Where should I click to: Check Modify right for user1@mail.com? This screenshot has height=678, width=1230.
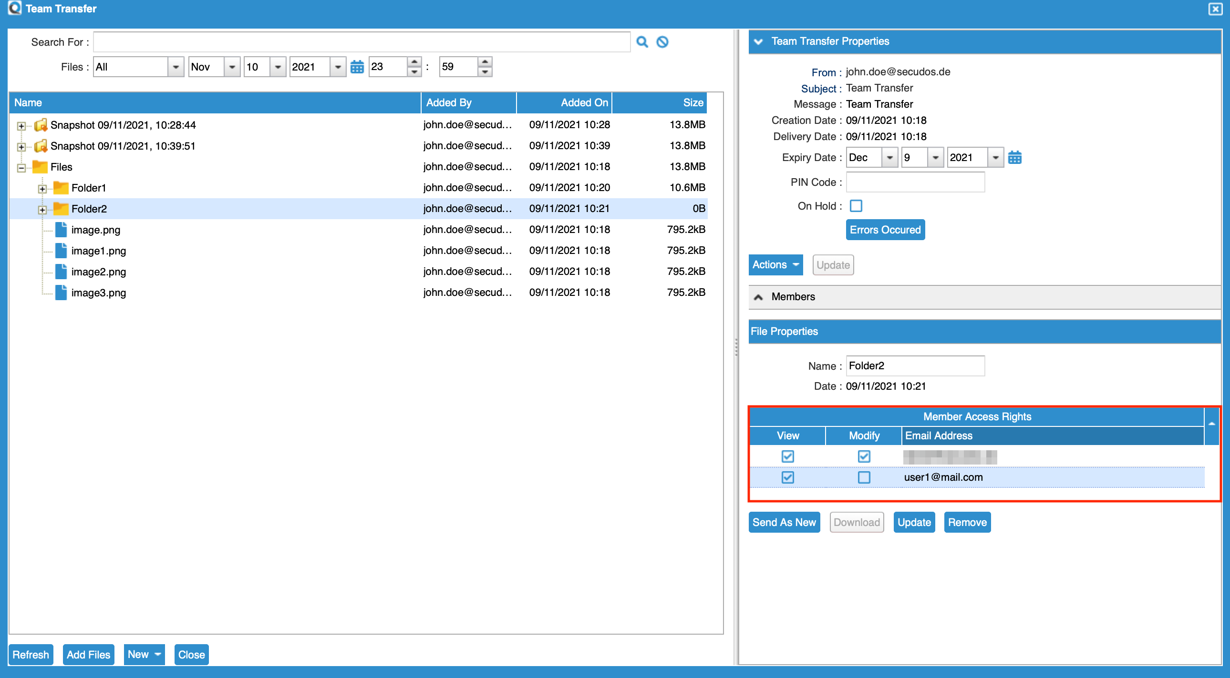coord(863,477)
